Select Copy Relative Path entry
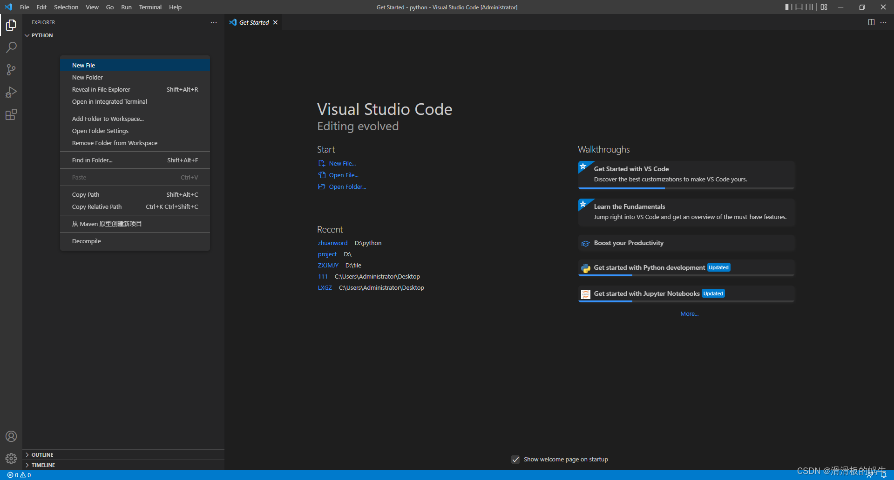Image resolution: width=894 pixels, height=480 pixels. tap(135, 207)
